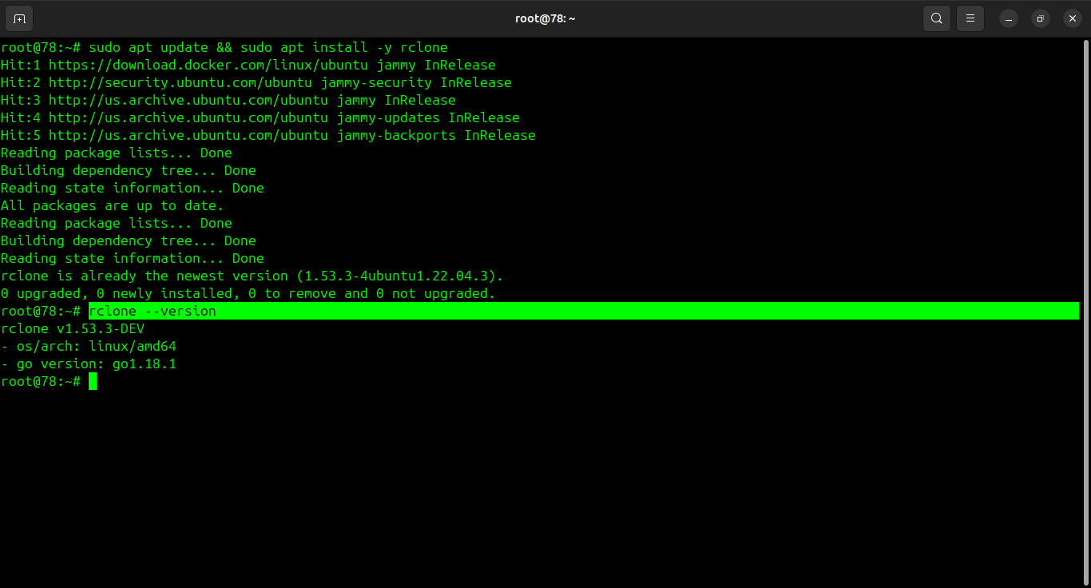Click the "0 upgraded, 0 newly installed" line
This screenshot has width=1091, height=588.
[x=248, y=293]
